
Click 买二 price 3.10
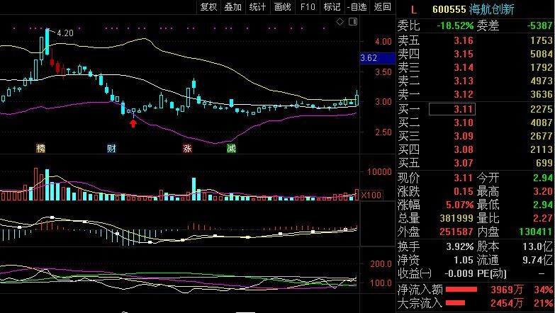464,123
